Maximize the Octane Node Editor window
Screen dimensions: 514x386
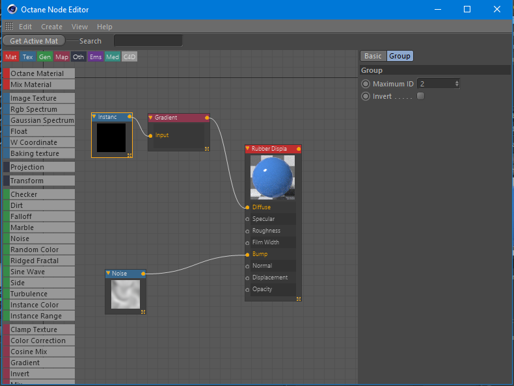[x=467, y=9]
